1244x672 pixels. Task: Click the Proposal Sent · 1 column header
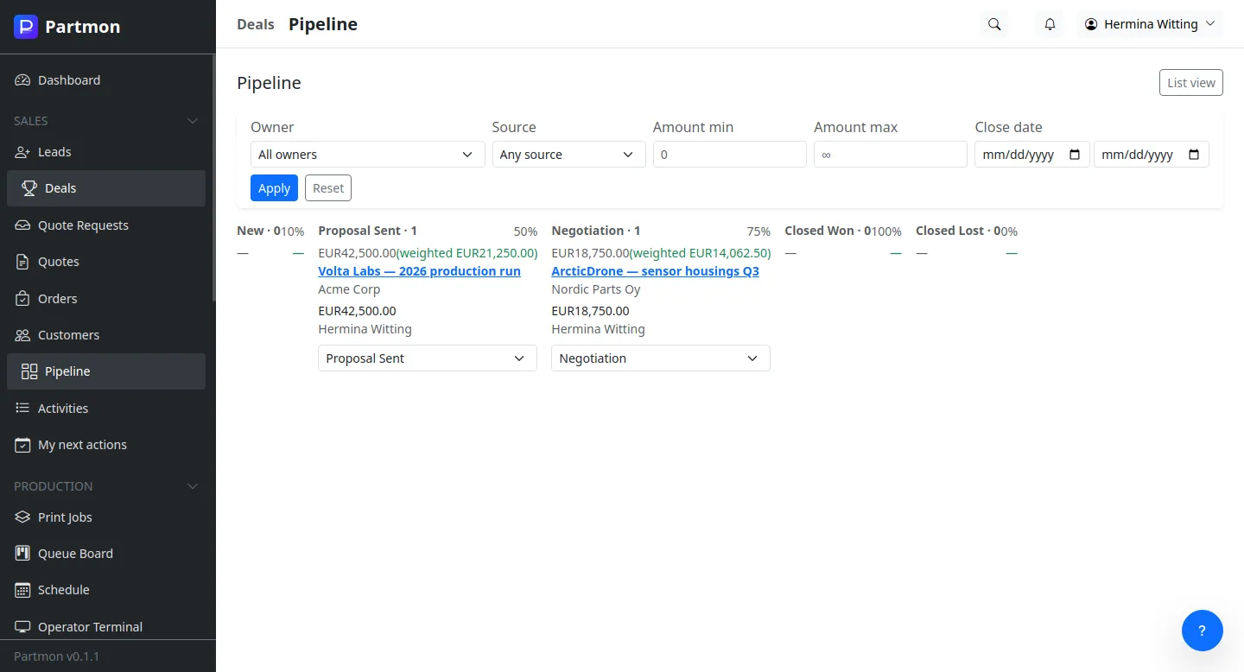click(x=367, y=231)
